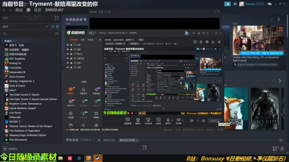Add a screen capture source (直播屏幕)
The image size is (289, 162).
[x=128, y=121]
